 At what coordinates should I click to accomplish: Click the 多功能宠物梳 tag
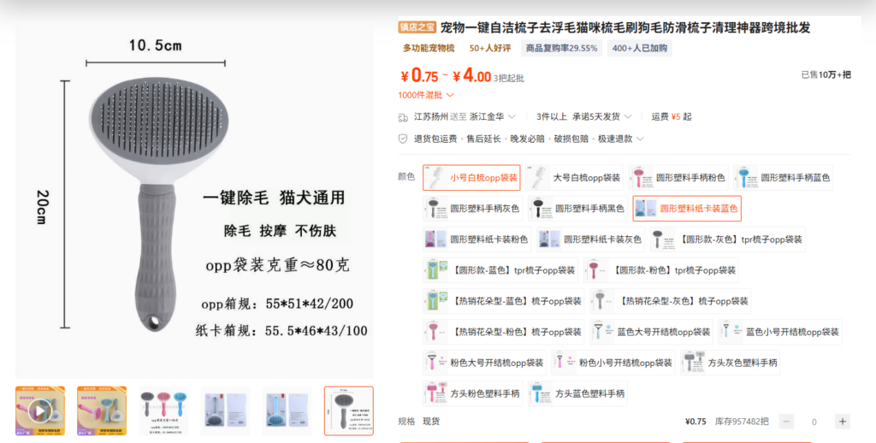[x=429, y=48]
